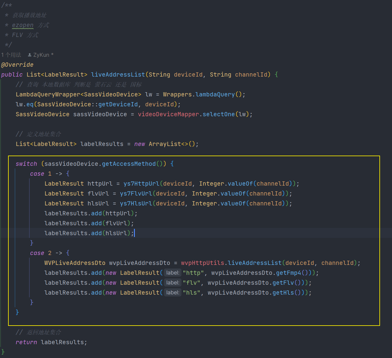Click getHls method call
Viewport: 392px width, 358px height.
(283, 293)
